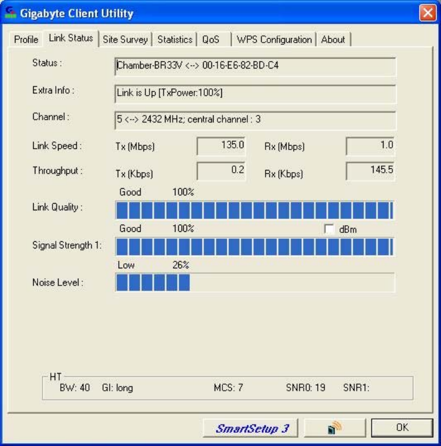Click the Channel field showing 2432 MHz
The width and height of the screenshot is (441, 446).
click(255, 120)
